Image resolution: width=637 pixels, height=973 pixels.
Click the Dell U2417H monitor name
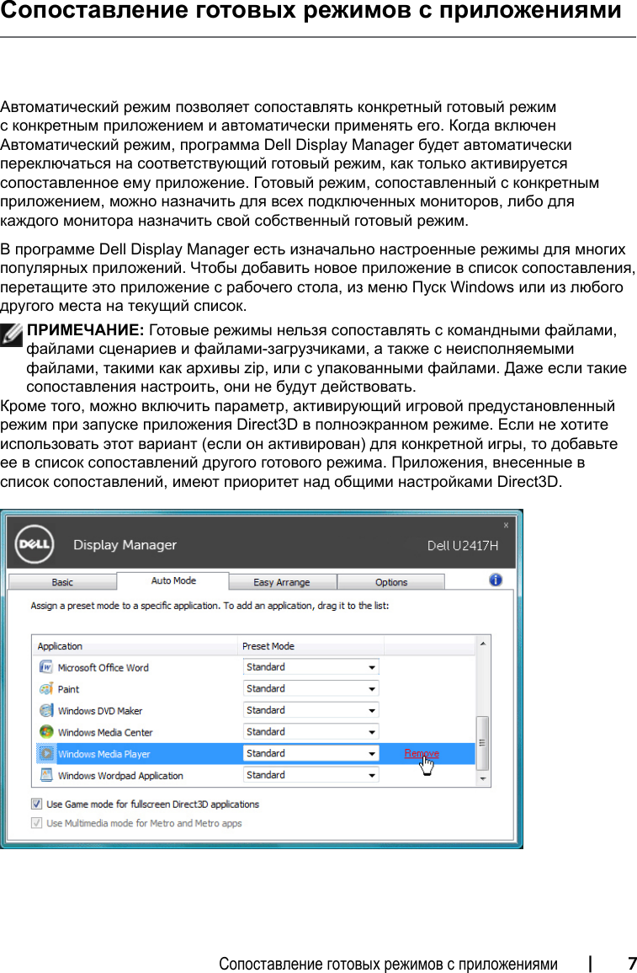(462, 545)
